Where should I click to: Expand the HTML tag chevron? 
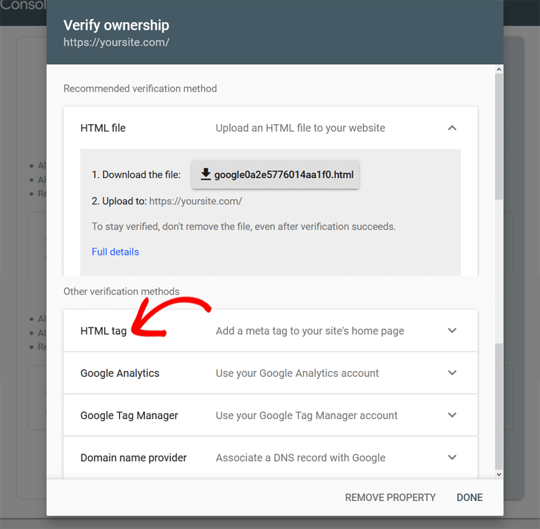point(452,331)
